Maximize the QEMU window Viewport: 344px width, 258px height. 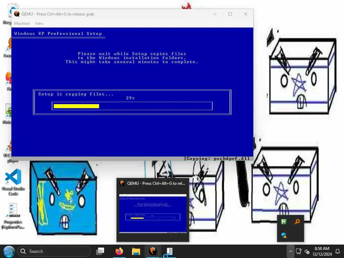pos(230,14)
